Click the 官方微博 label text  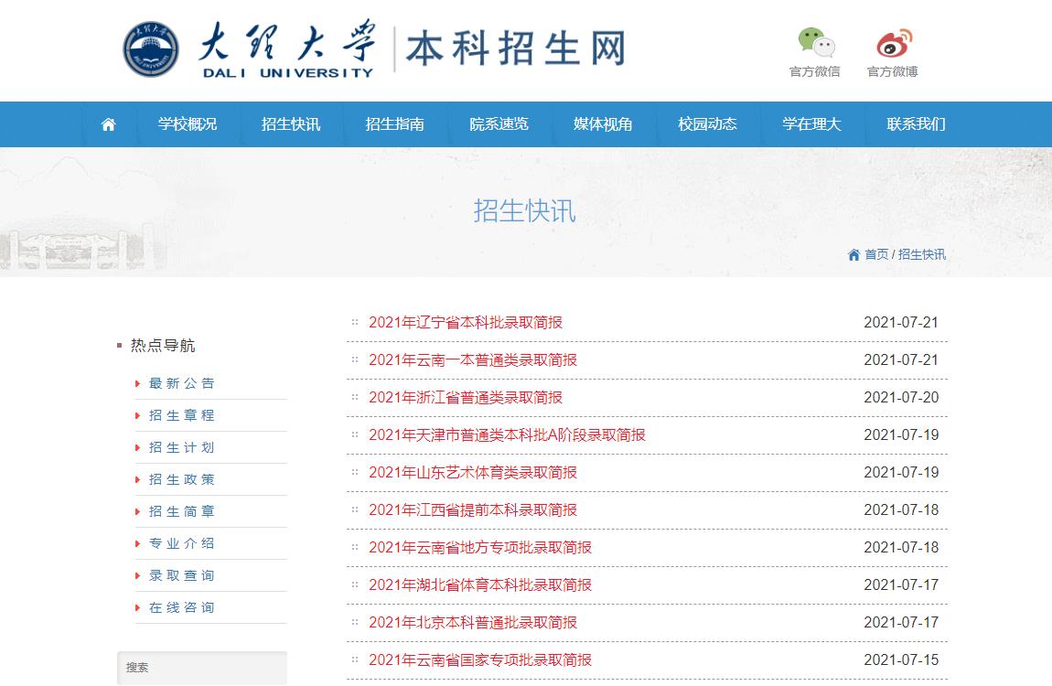tap(893, 71)
